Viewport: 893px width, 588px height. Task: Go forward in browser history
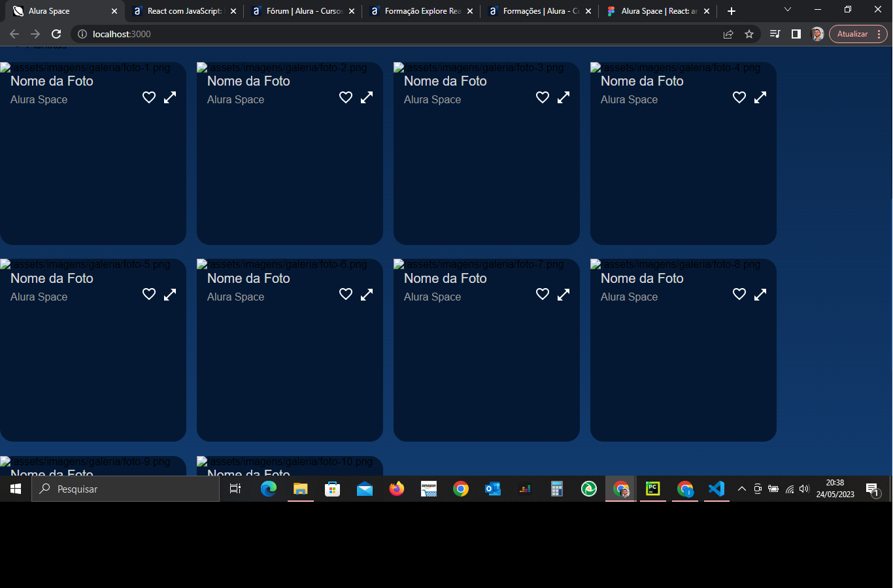pos(35,34)
